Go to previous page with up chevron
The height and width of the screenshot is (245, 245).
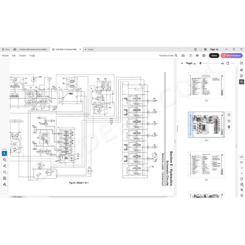tap(242, 168)
